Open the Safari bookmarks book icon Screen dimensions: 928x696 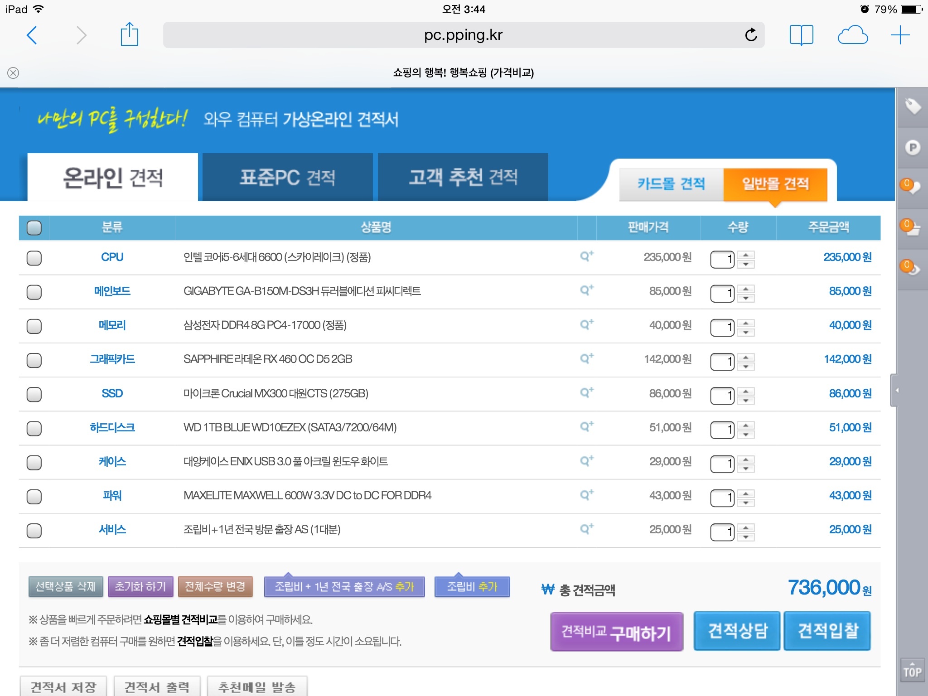click(x=801, y=35)
